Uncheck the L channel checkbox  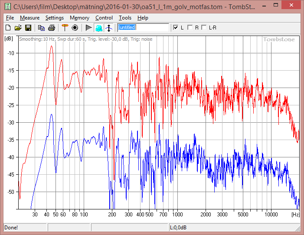(176, 28)
